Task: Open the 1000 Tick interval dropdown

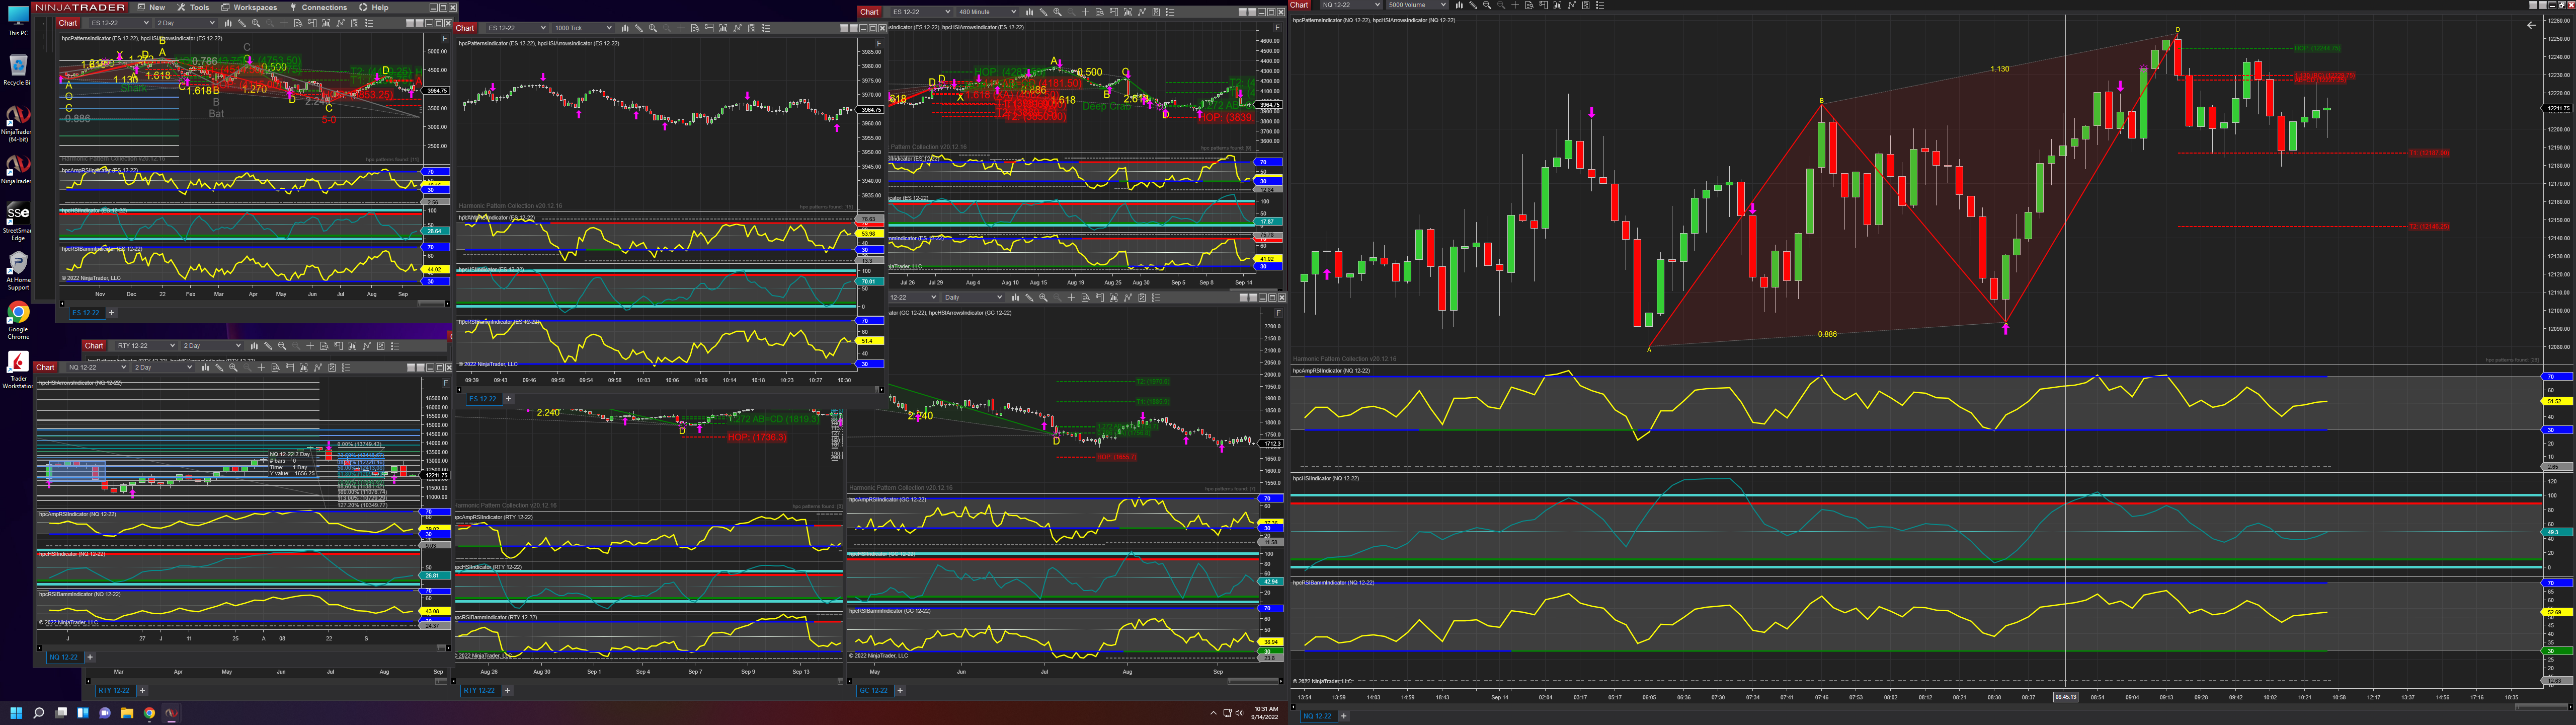Action: pyautogui.click(x=583, y=28)
